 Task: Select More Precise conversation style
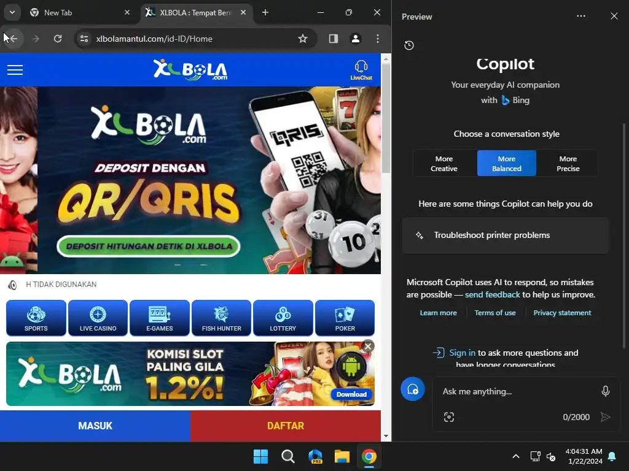click(568, 163)
